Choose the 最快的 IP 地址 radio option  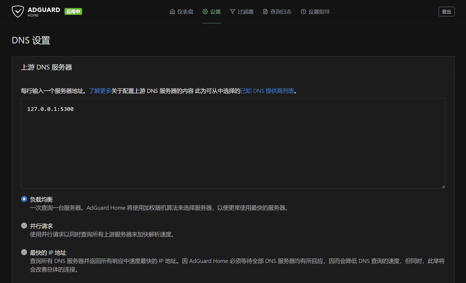pos(24,252)
